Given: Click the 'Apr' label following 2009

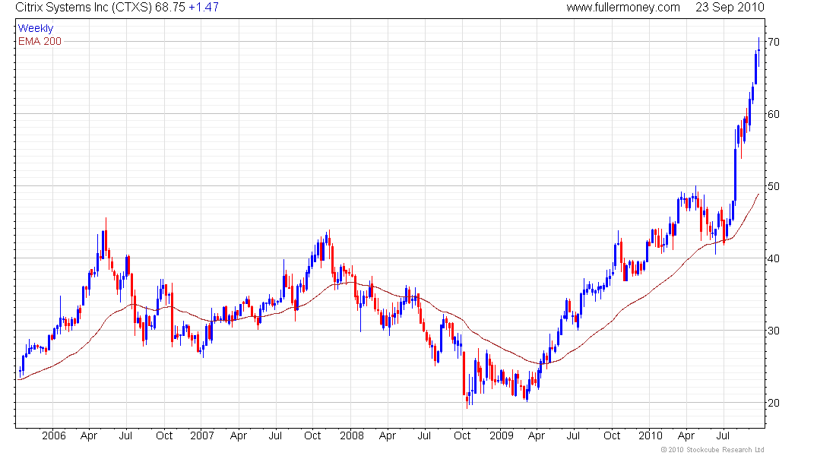Looking at the screenshot, I should coord(537,436).
